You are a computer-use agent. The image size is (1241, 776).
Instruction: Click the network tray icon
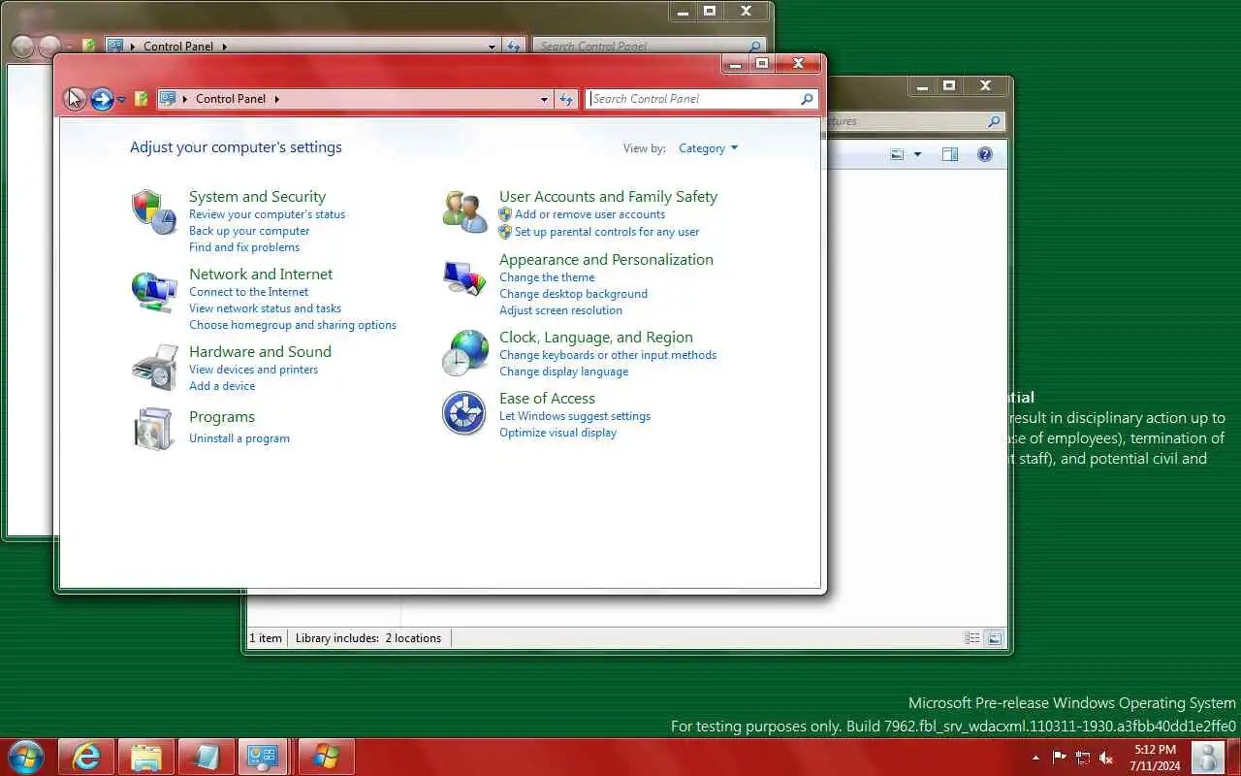point(1083,758)
